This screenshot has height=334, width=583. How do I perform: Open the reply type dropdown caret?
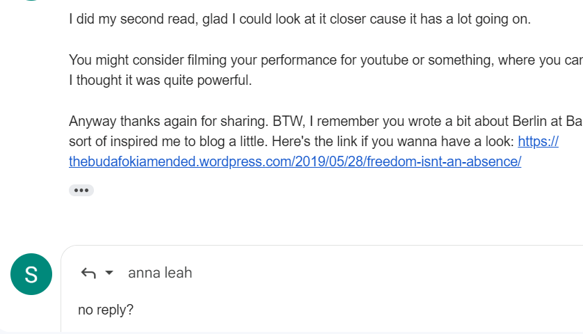point(109,273)
